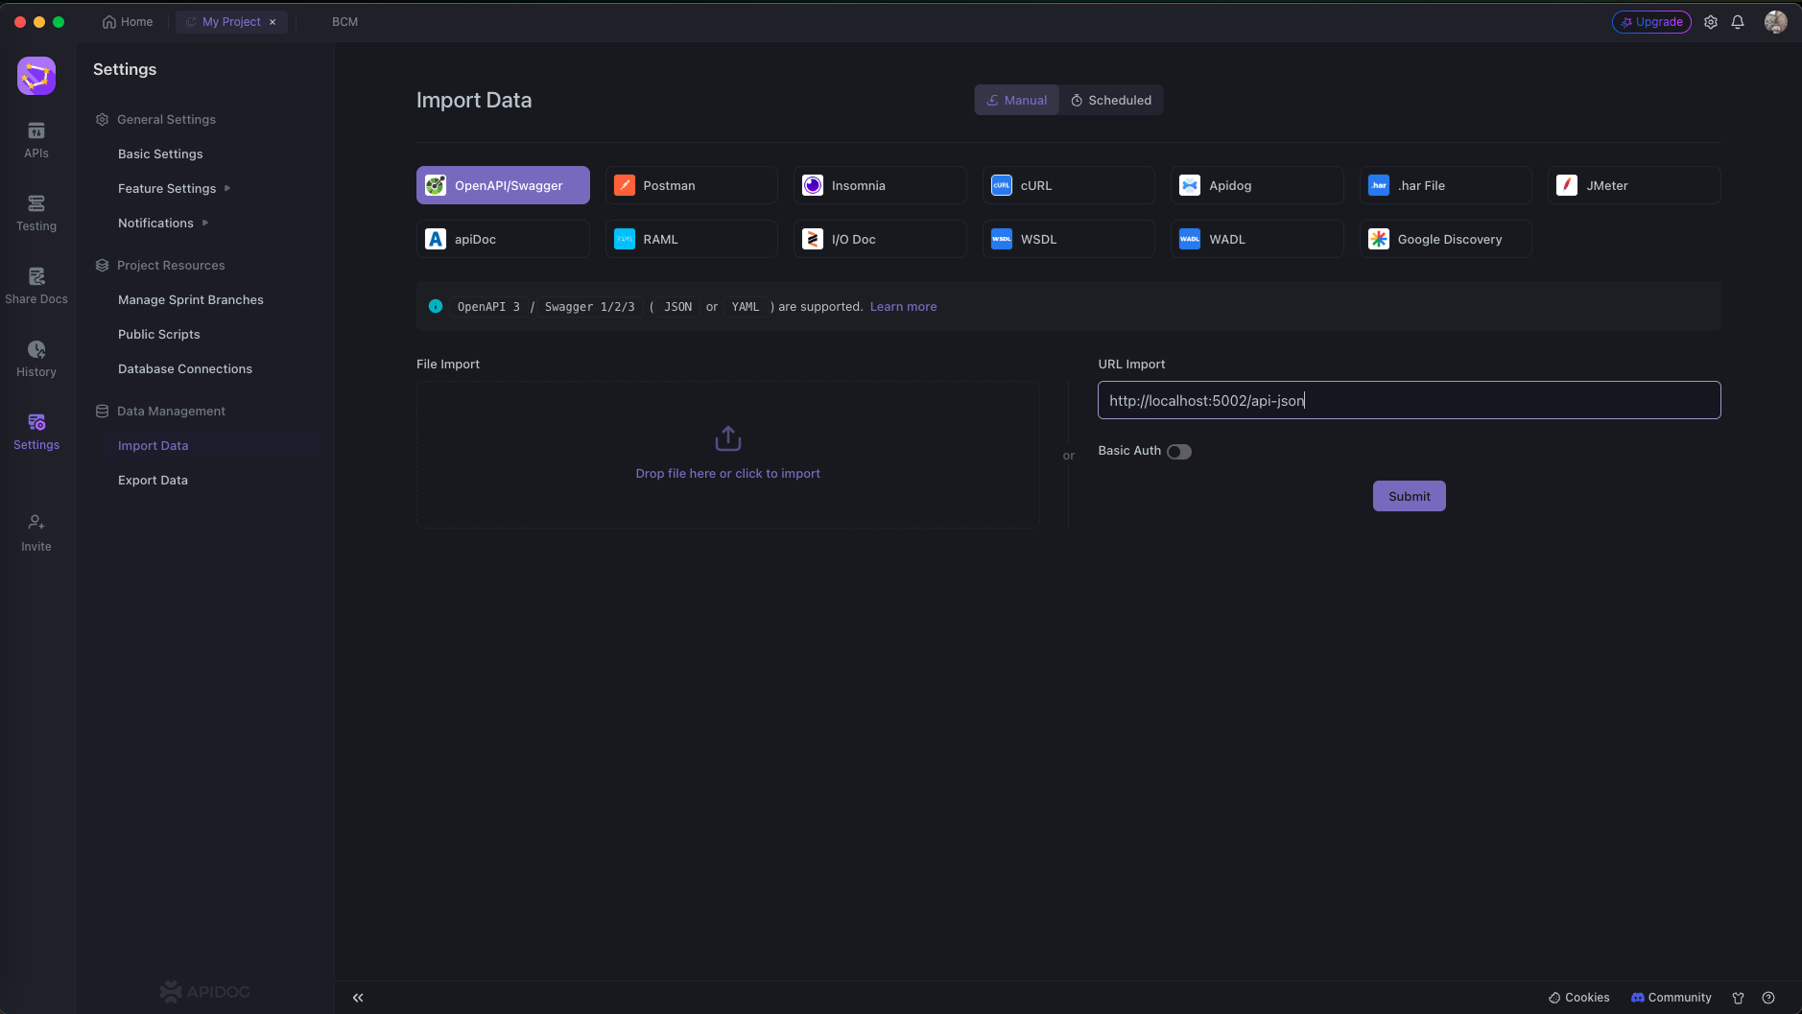
Task: Open Cookies in the status bar
Action: [x=1579, y=998]
